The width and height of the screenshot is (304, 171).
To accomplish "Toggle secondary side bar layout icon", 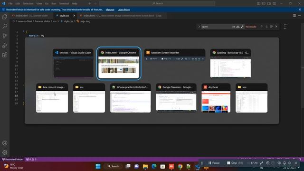I will click(x=269, y=3).
